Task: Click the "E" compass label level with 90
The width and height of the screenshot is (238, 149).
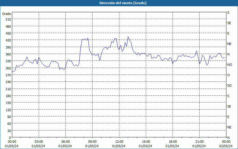Action: pos(228,117)
